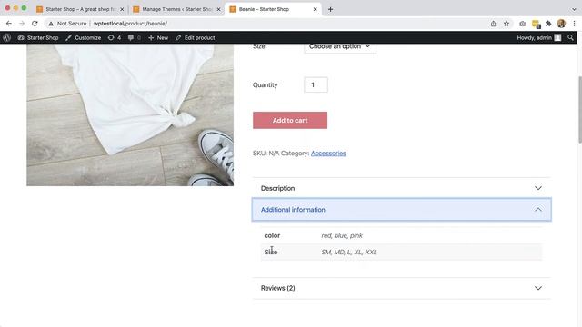Collapse the Additional information section
582x327 pixels.
point(402,210)
